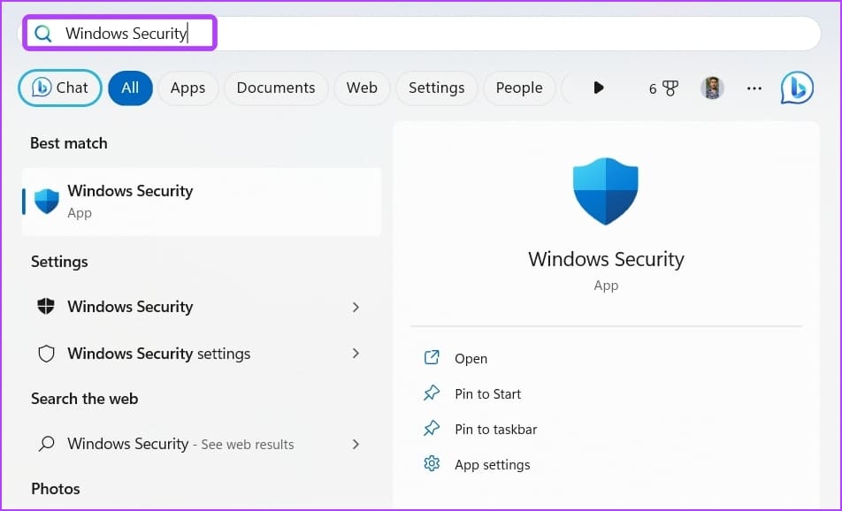The image size is (842, 511).
Task: Switch to the Apps filter tab
Action: [188, 88]
